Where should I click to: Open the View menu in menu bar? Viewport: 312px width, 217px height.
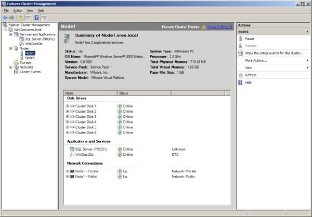tap(30, 10)
